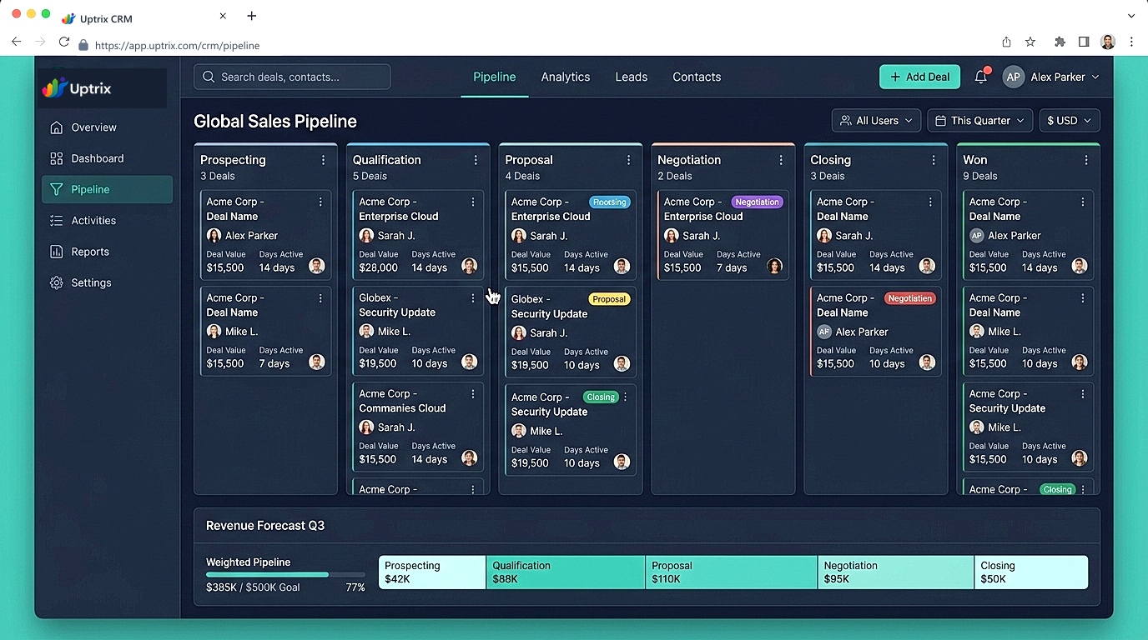Open options for $28,000 Enterprise Cloud deal

tap(473, 202)
